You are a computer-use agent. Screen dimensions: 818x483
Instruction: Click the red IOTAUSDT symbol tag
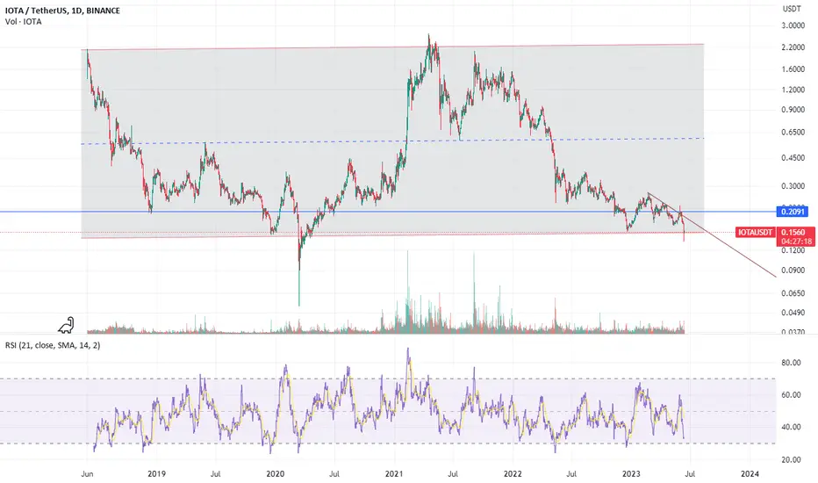tap(756, 233)
